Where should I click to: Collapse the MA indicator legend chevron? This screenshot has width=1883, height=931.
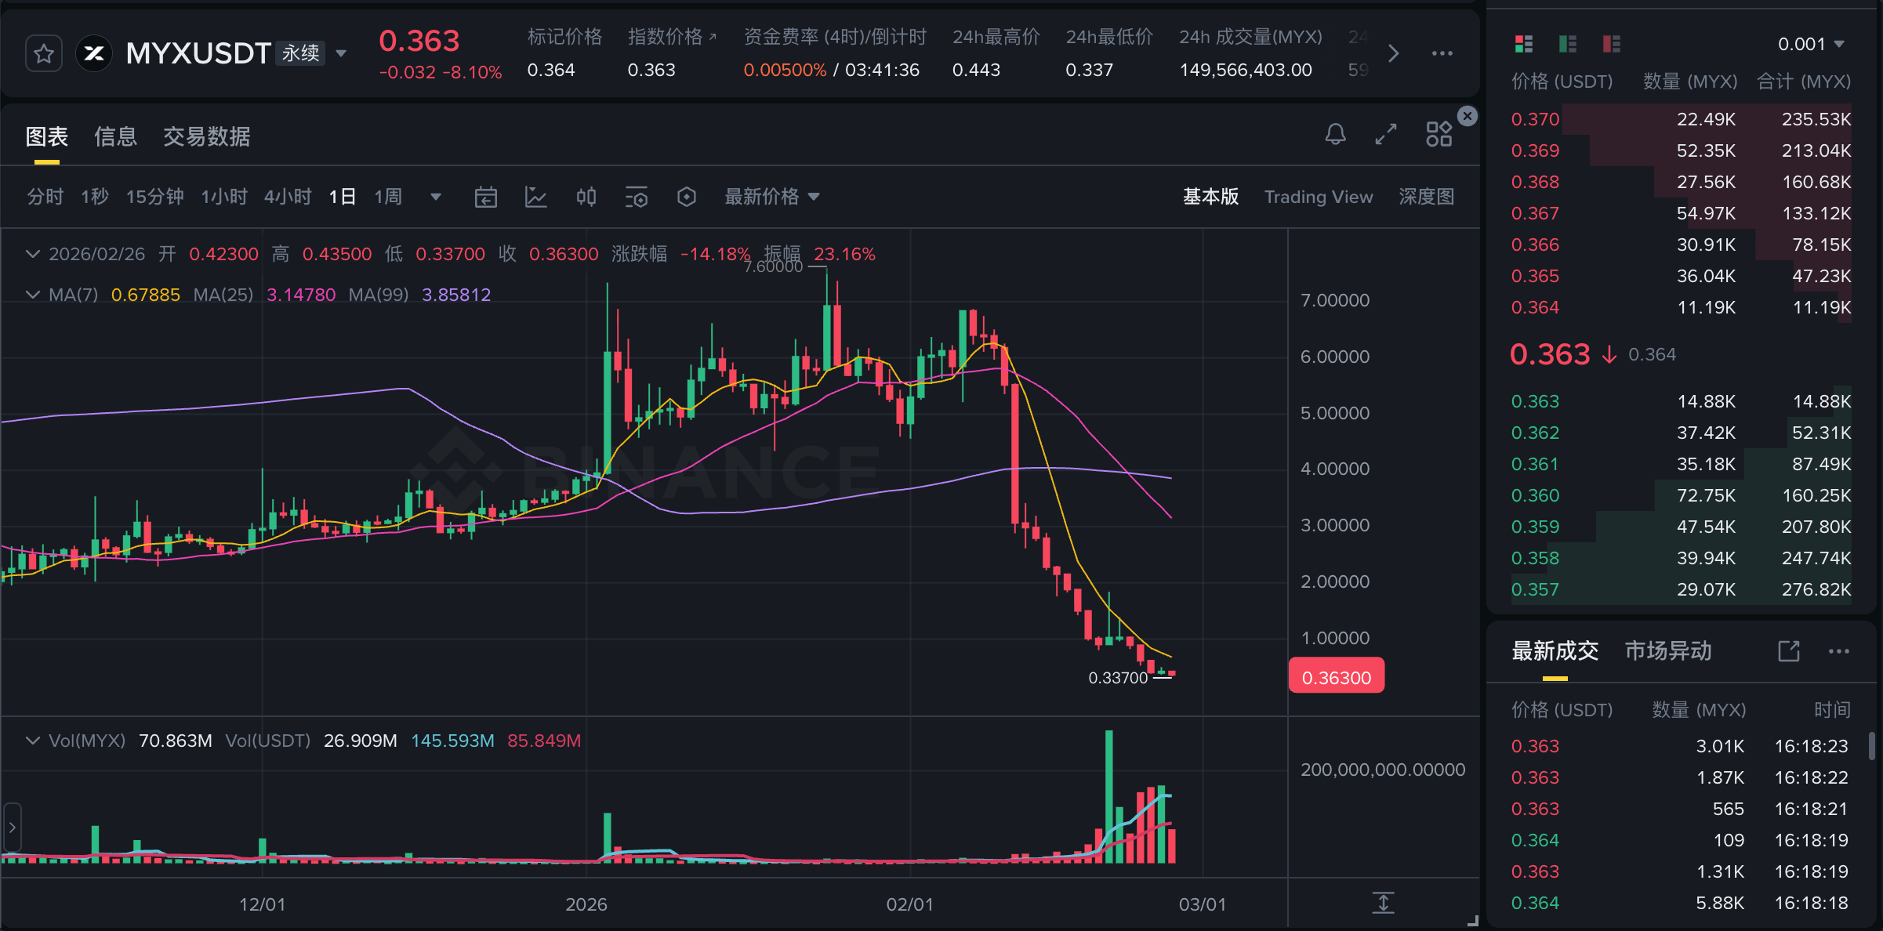click(33, 295)
